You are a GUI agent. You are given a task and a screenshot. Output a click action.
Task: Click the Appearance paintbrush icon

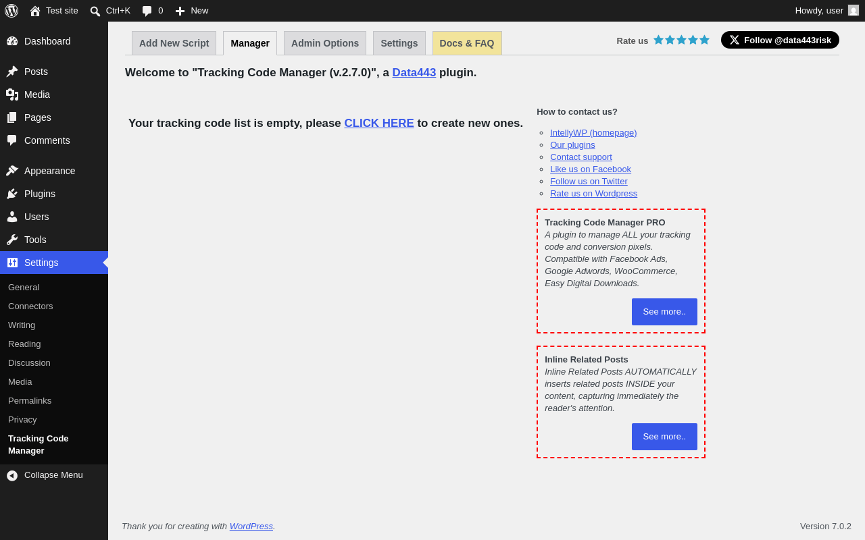[x=12, y=171]
